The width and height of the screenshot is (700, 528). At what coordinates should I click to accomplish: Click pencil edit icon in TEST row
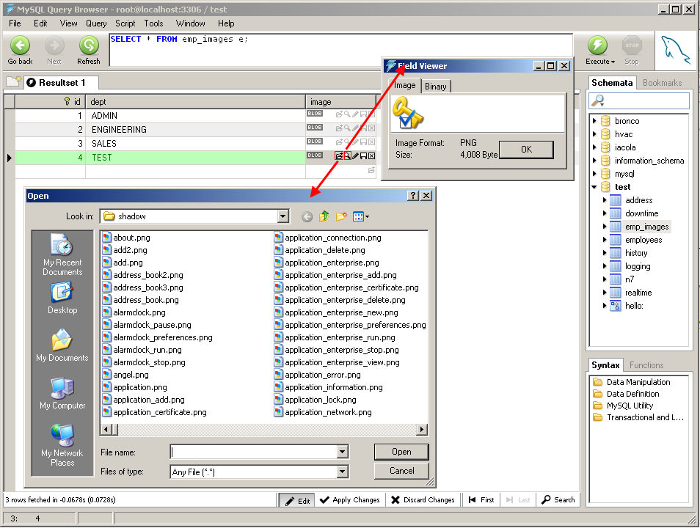[x=355, y=155]
